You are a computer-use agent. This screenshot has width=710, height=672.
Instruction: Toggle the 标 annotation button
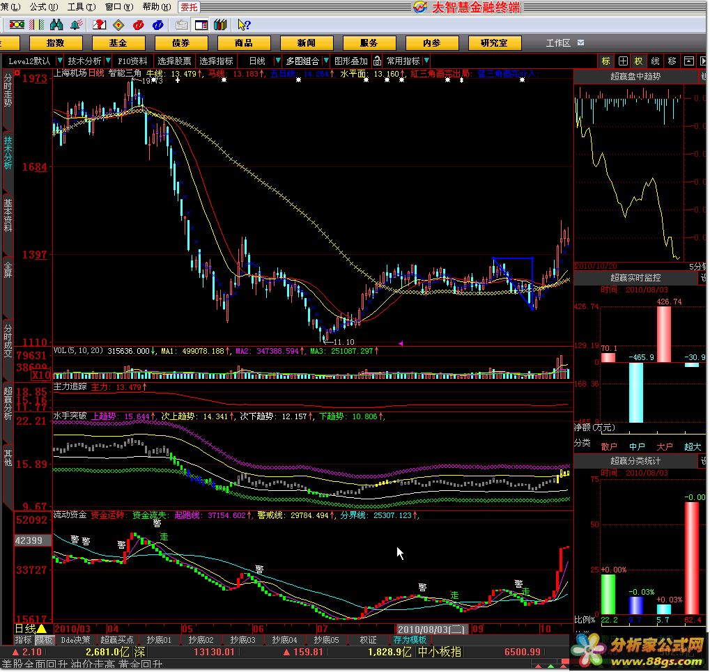pyautogui.click(x=606, y=61)
